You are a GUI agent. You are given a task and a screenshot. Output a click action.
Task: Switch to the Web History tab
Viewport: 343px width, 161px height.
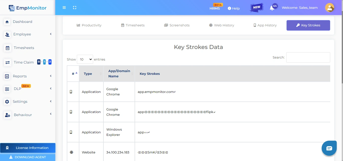point(221,25)
